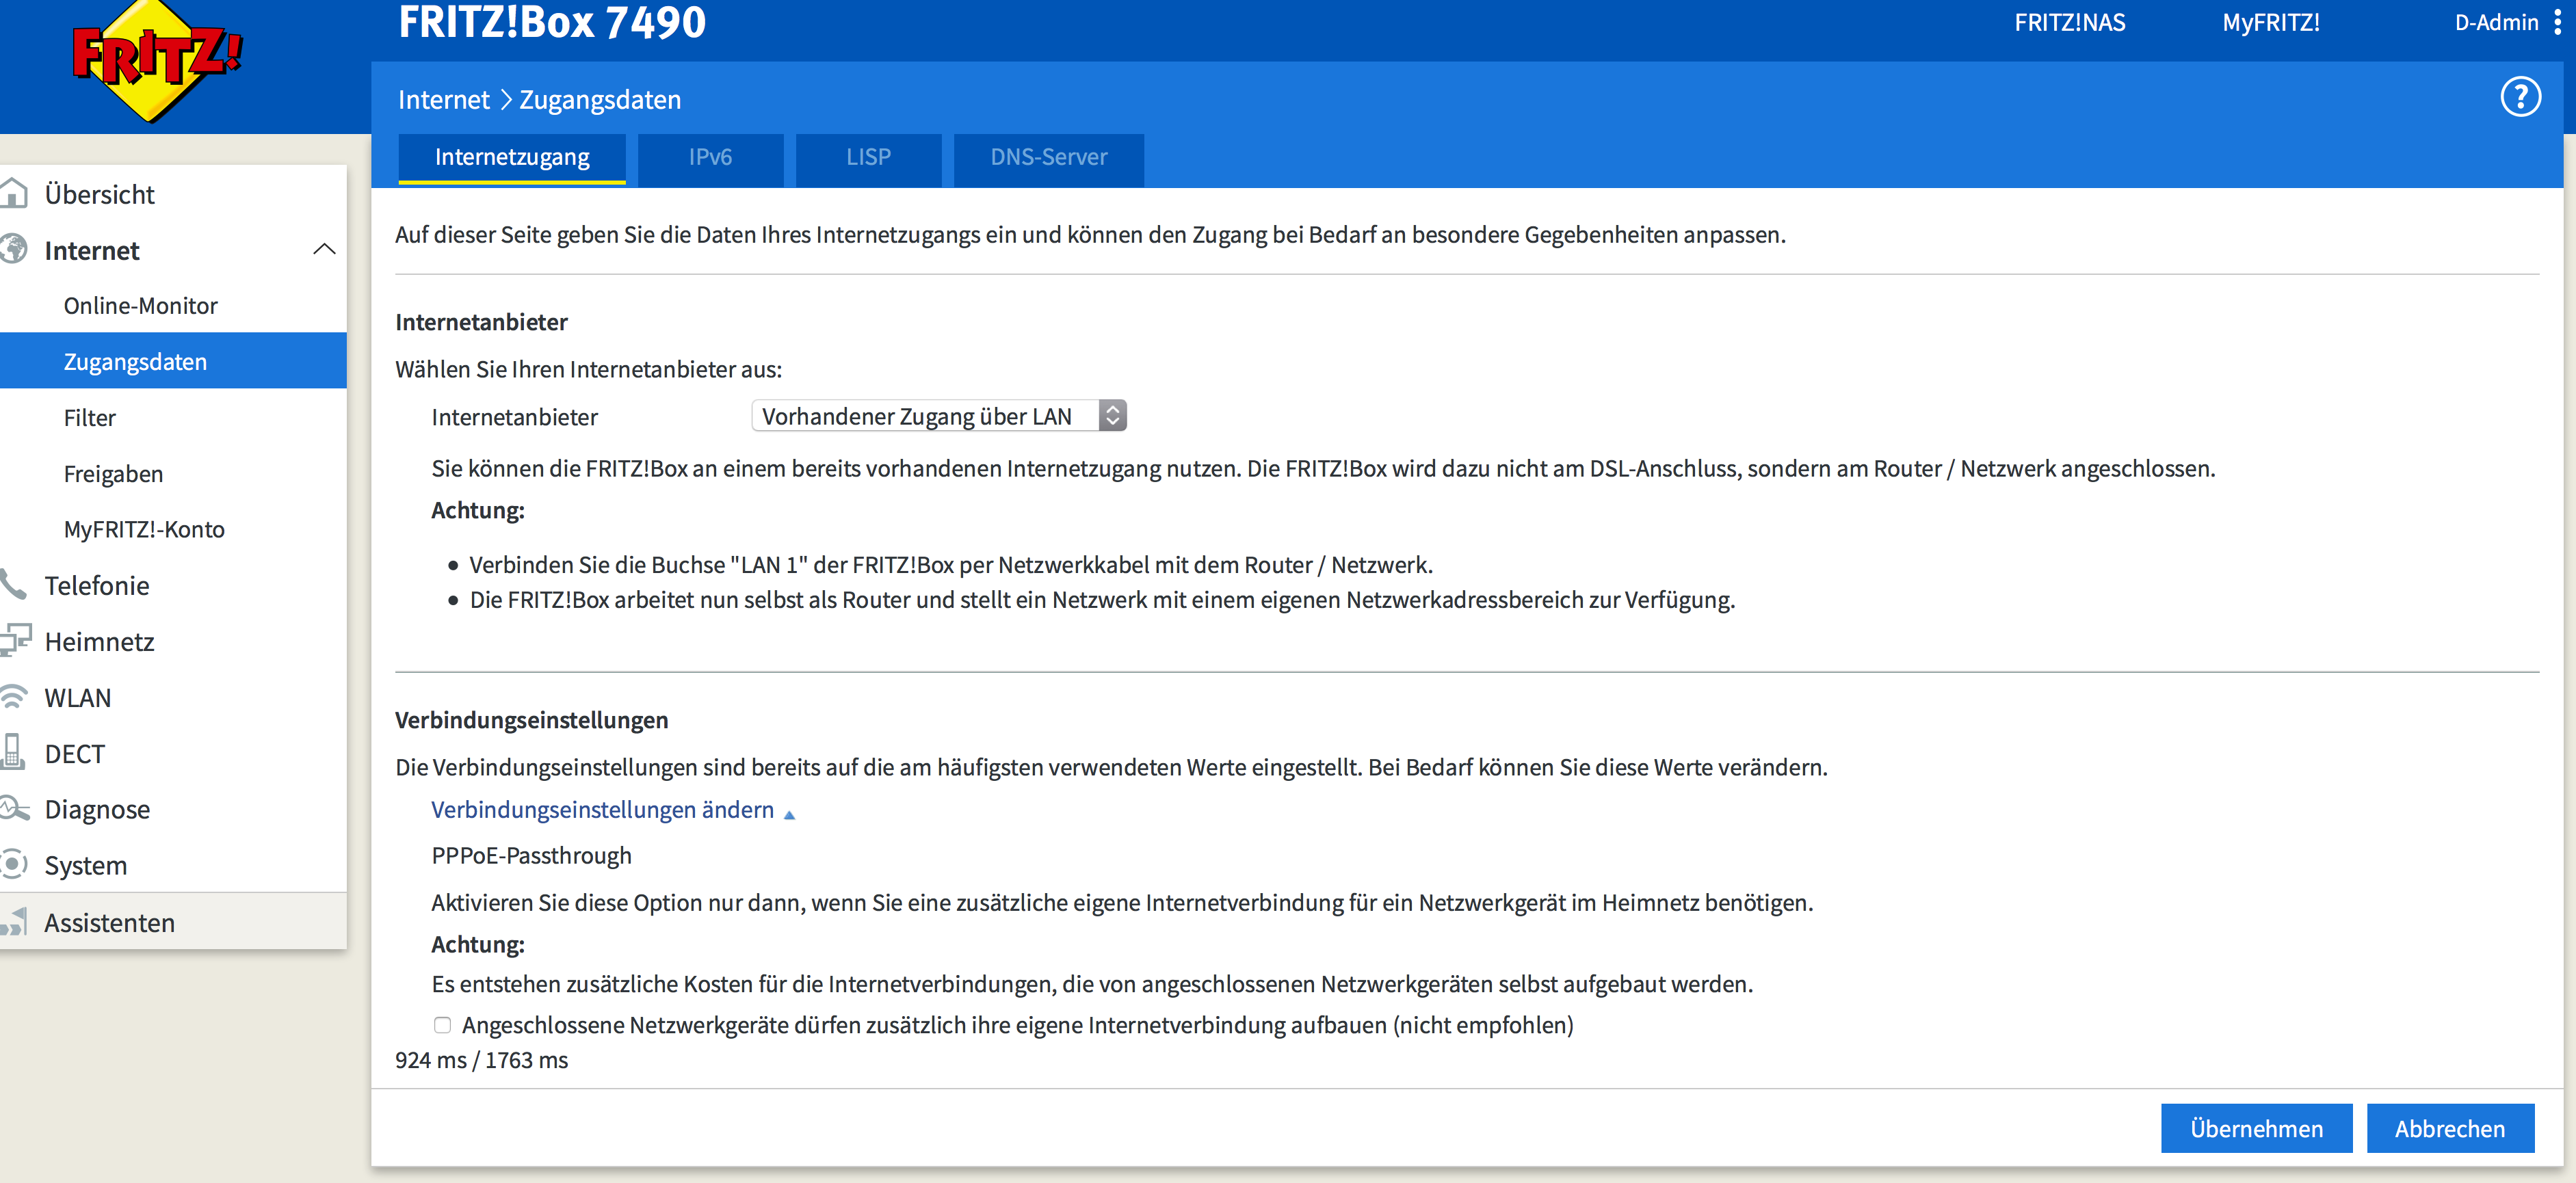This screenshot has width=2576, height=1183.
Task: Open the D-Admin three-dot menu
Action: (x=2558, y=23)
